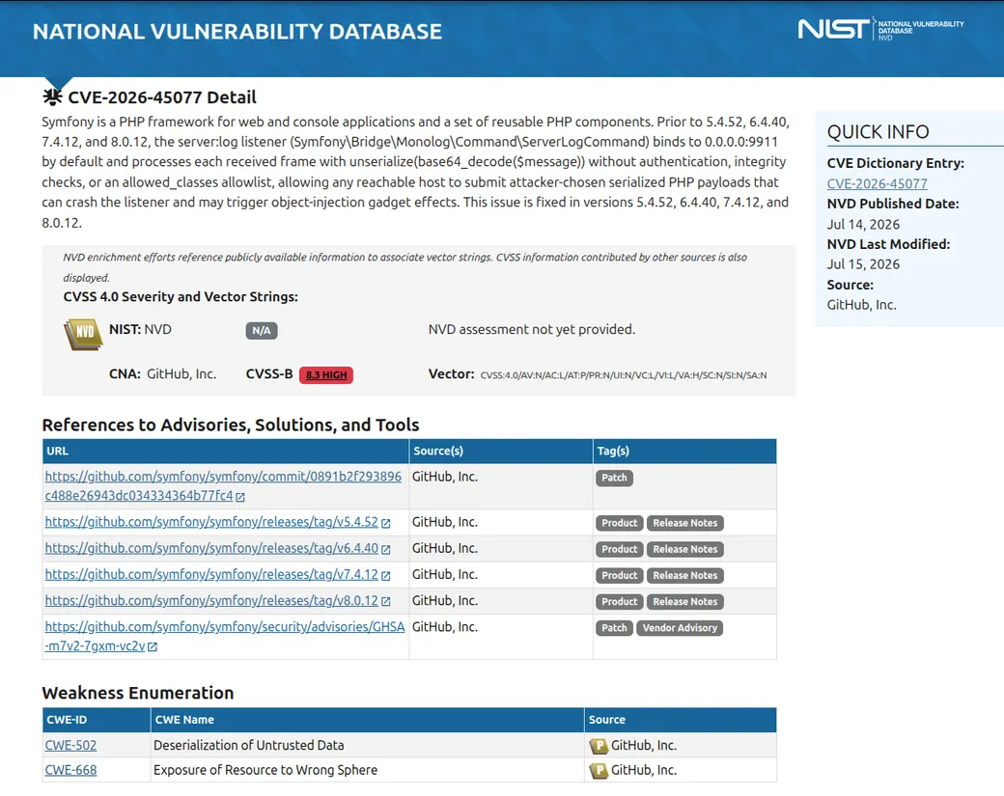Image resolution: width=1004 pixels, height=796 pixels.
Task: Click the 8.3 HIGH severity badge
Action: point(326,375)
